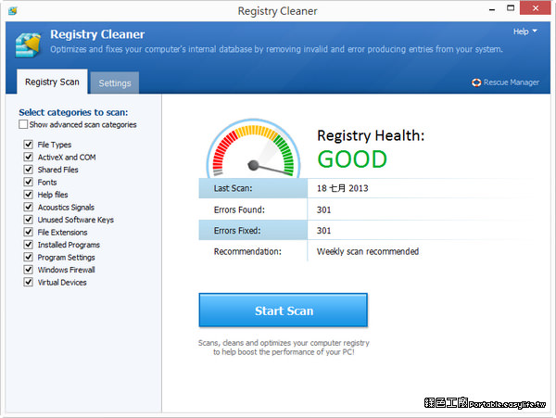Image resolution: width=556 pixels, height=418 pixels.
Task: Click the Registry Cleaner title bar app icon
Action: (x=13, y=10)
